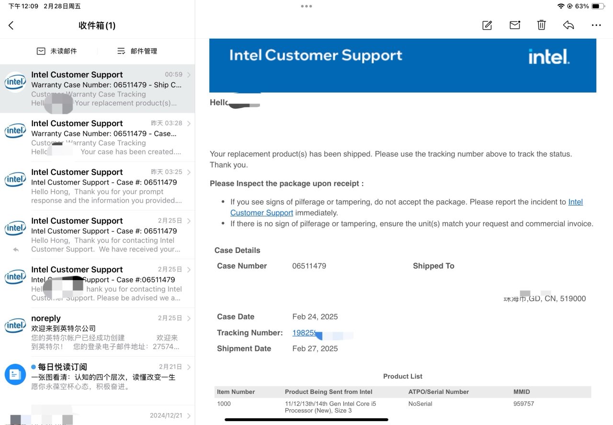Open mail management (邮件管理)
Viewport: 613px width, 425px height.
click(x=137, y=51)
